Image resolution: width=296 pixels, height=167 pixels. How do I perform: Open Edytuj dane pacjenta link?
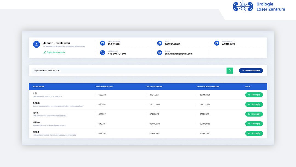click(x=56, y=52)
